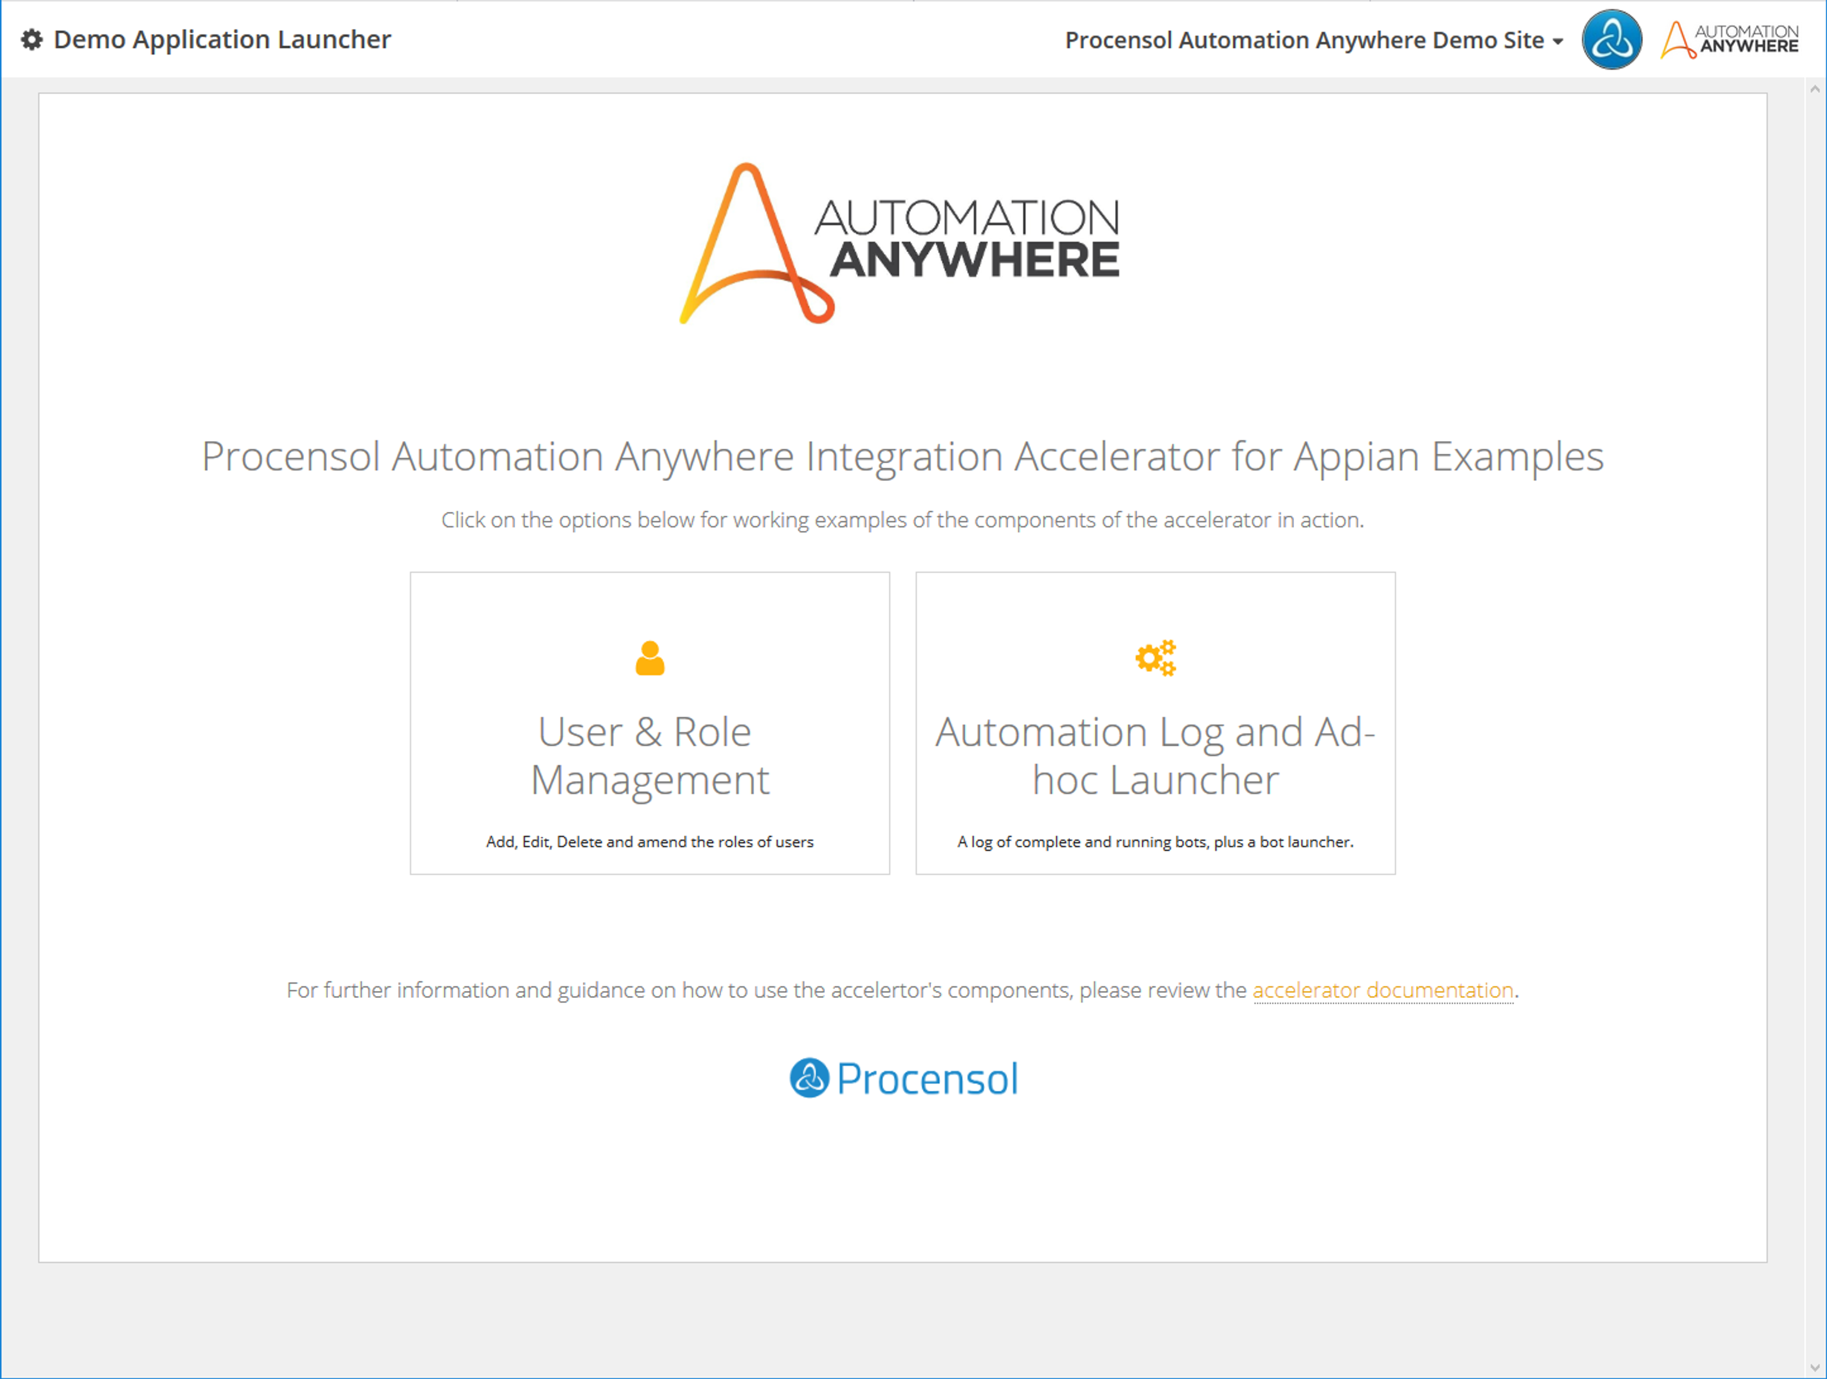Click the scrollbar up arrow

click(x=1815, y=88)
